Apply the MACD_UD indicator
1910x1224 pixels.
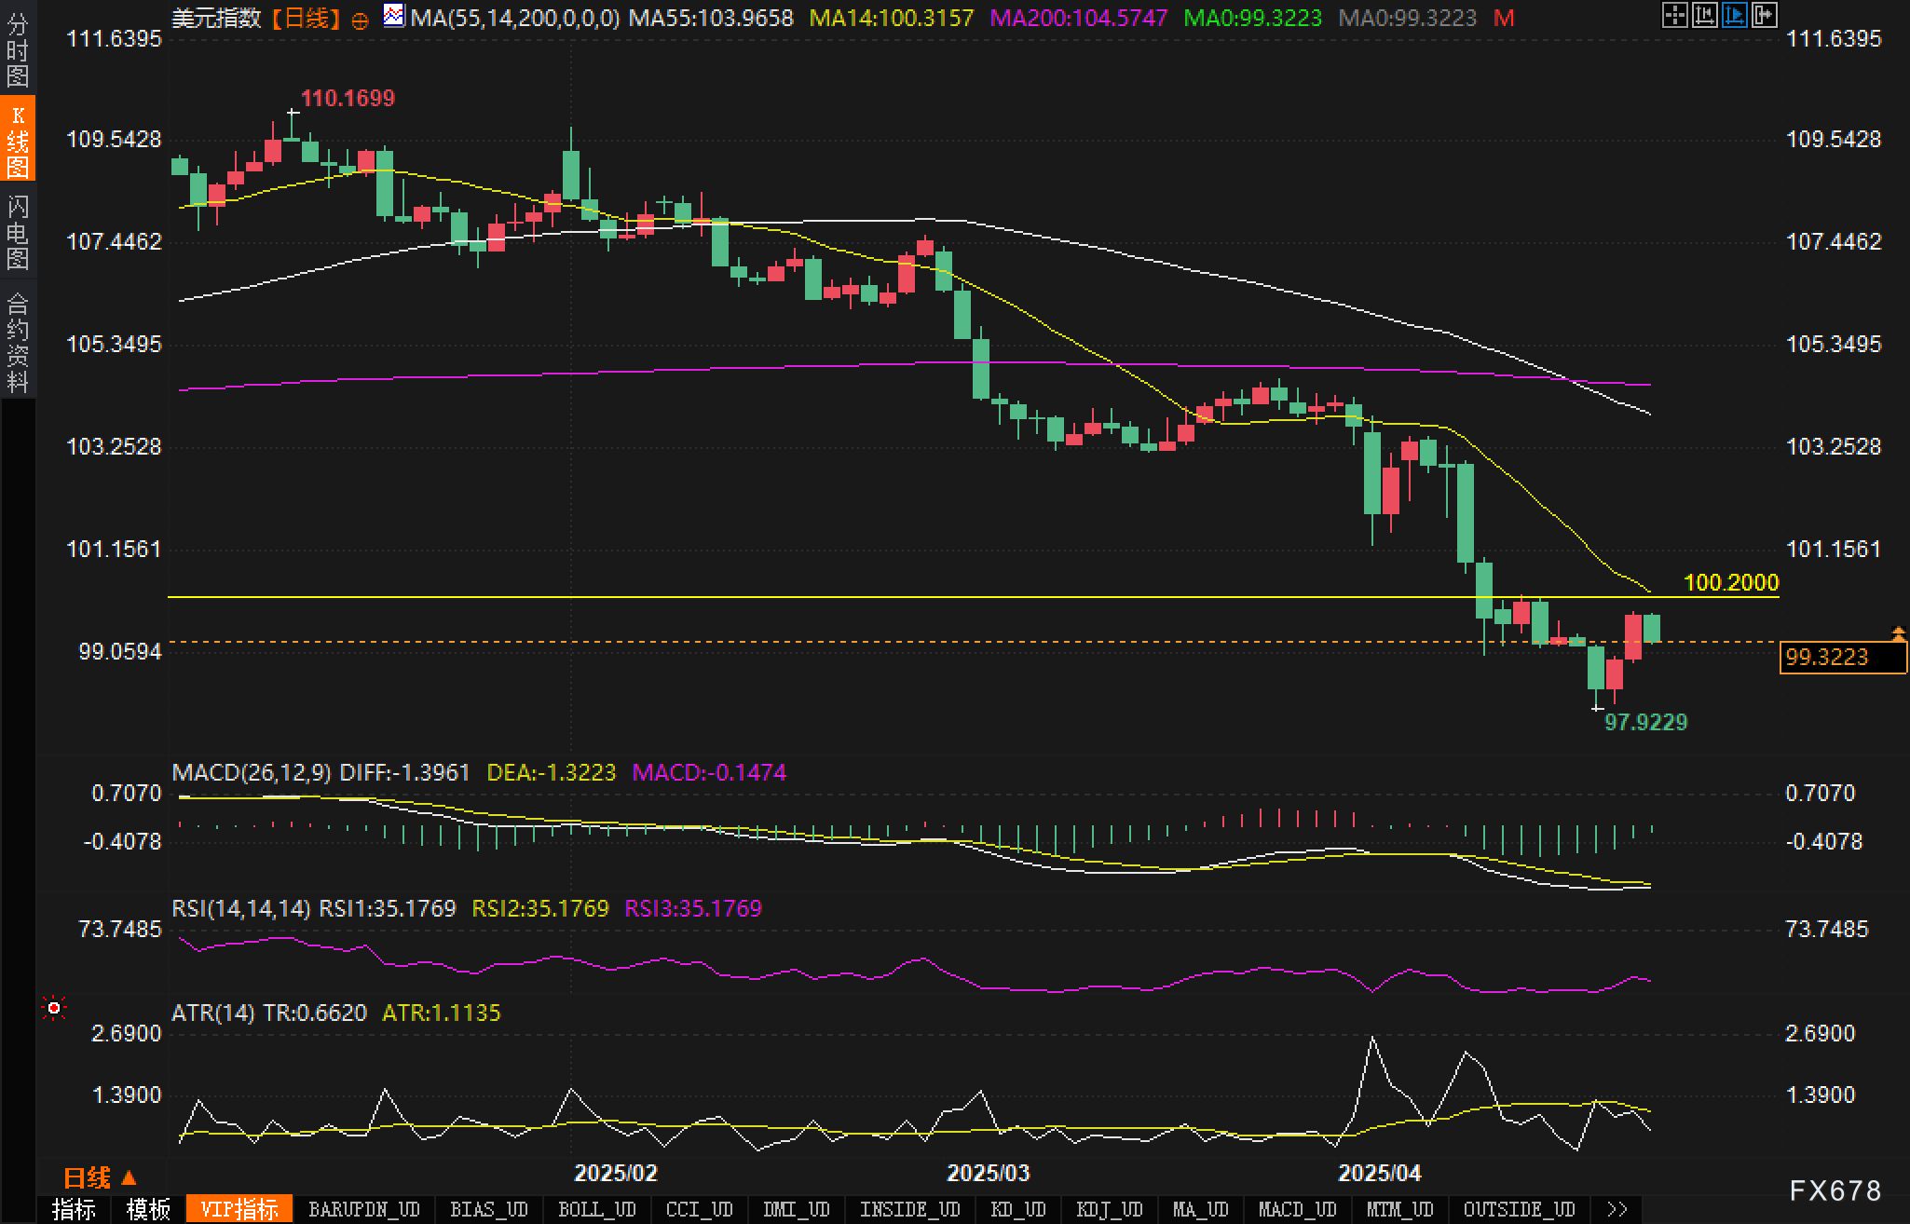point(1297,1209)
